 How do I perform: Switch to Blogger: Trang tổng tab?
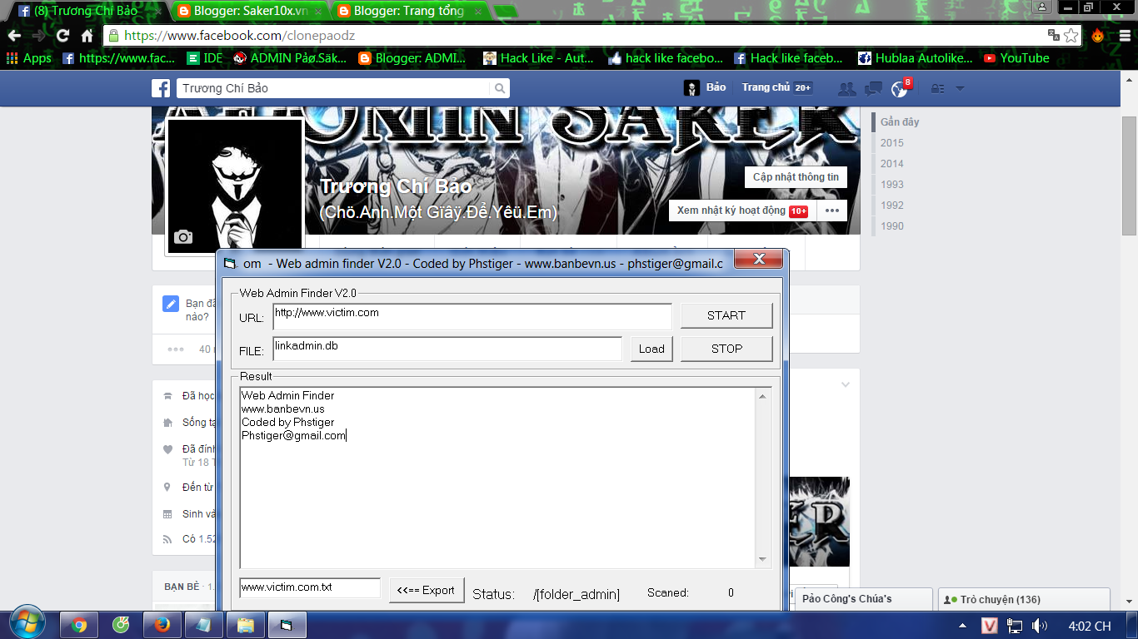click(x=408, y=11)
